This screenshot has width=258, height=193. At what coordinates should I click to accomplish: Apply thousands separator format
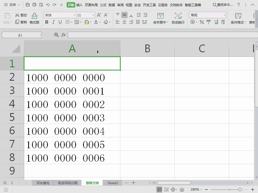[209, 22]
